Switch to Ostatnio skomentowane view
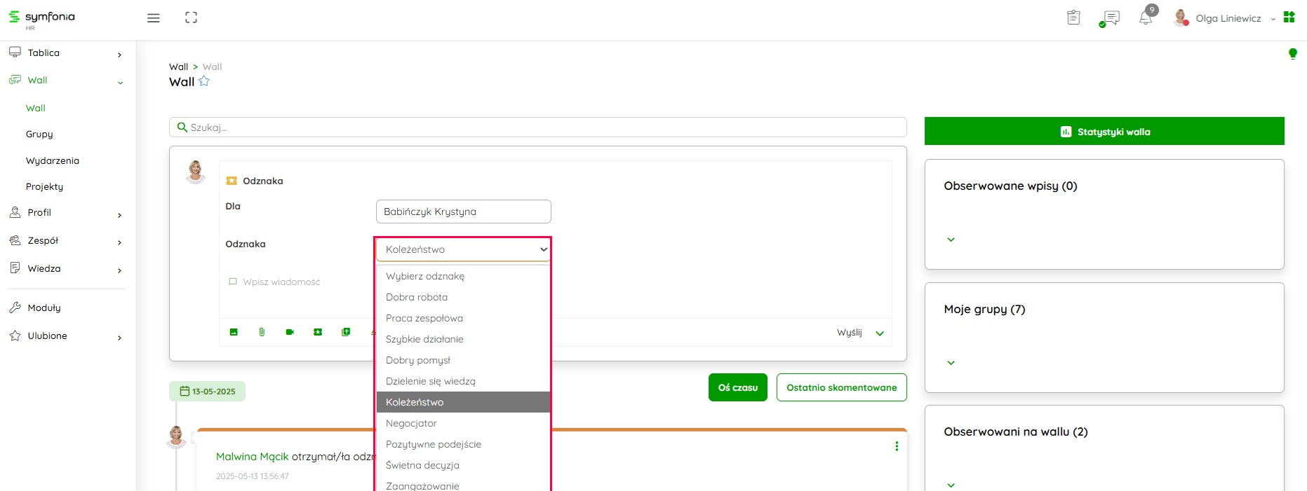The height and width of the screenshot is (491, 1307). coord(841,387)
